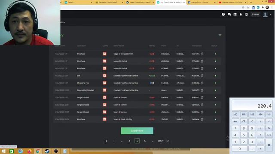Open Chrome extensions puzzle icon

(x=263, y=8)
